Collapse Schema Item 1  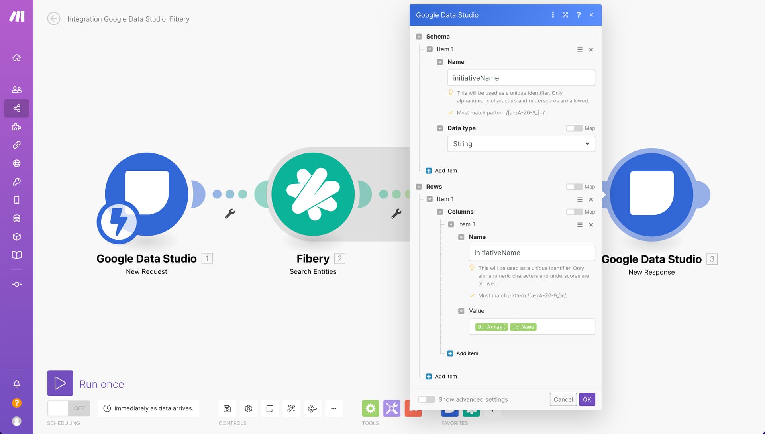coord(430,49)
